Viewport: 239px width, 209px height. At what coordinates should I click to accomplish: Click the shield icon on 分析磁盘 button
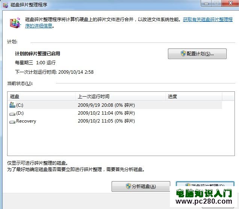(x=128, y=186)
